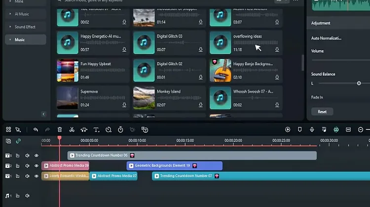Image resolution: width=370 pixels, height=207 pixels.
Task: Download the Happy Banjo Background track
Action: (277, 77)
